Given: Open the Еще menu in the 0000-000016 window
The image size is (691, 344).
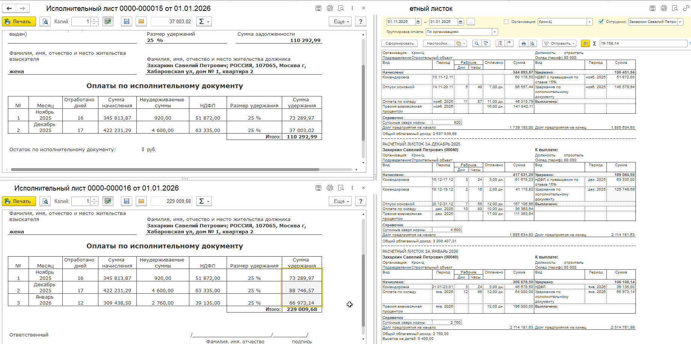Looking at the screenshot, I should click(340, 201).
